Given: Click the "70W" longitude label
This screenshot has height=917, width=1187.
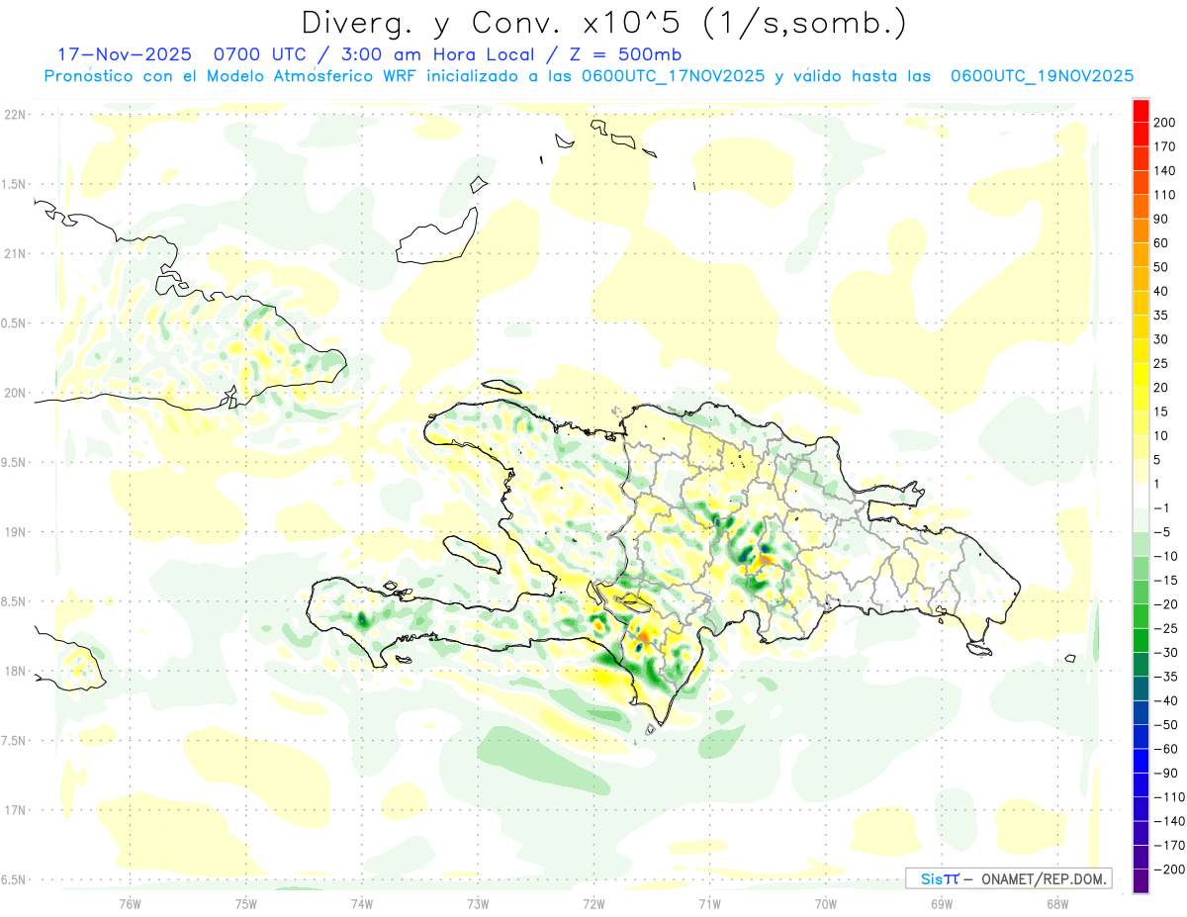Looking at the screenshot, I should click(826, 904).
